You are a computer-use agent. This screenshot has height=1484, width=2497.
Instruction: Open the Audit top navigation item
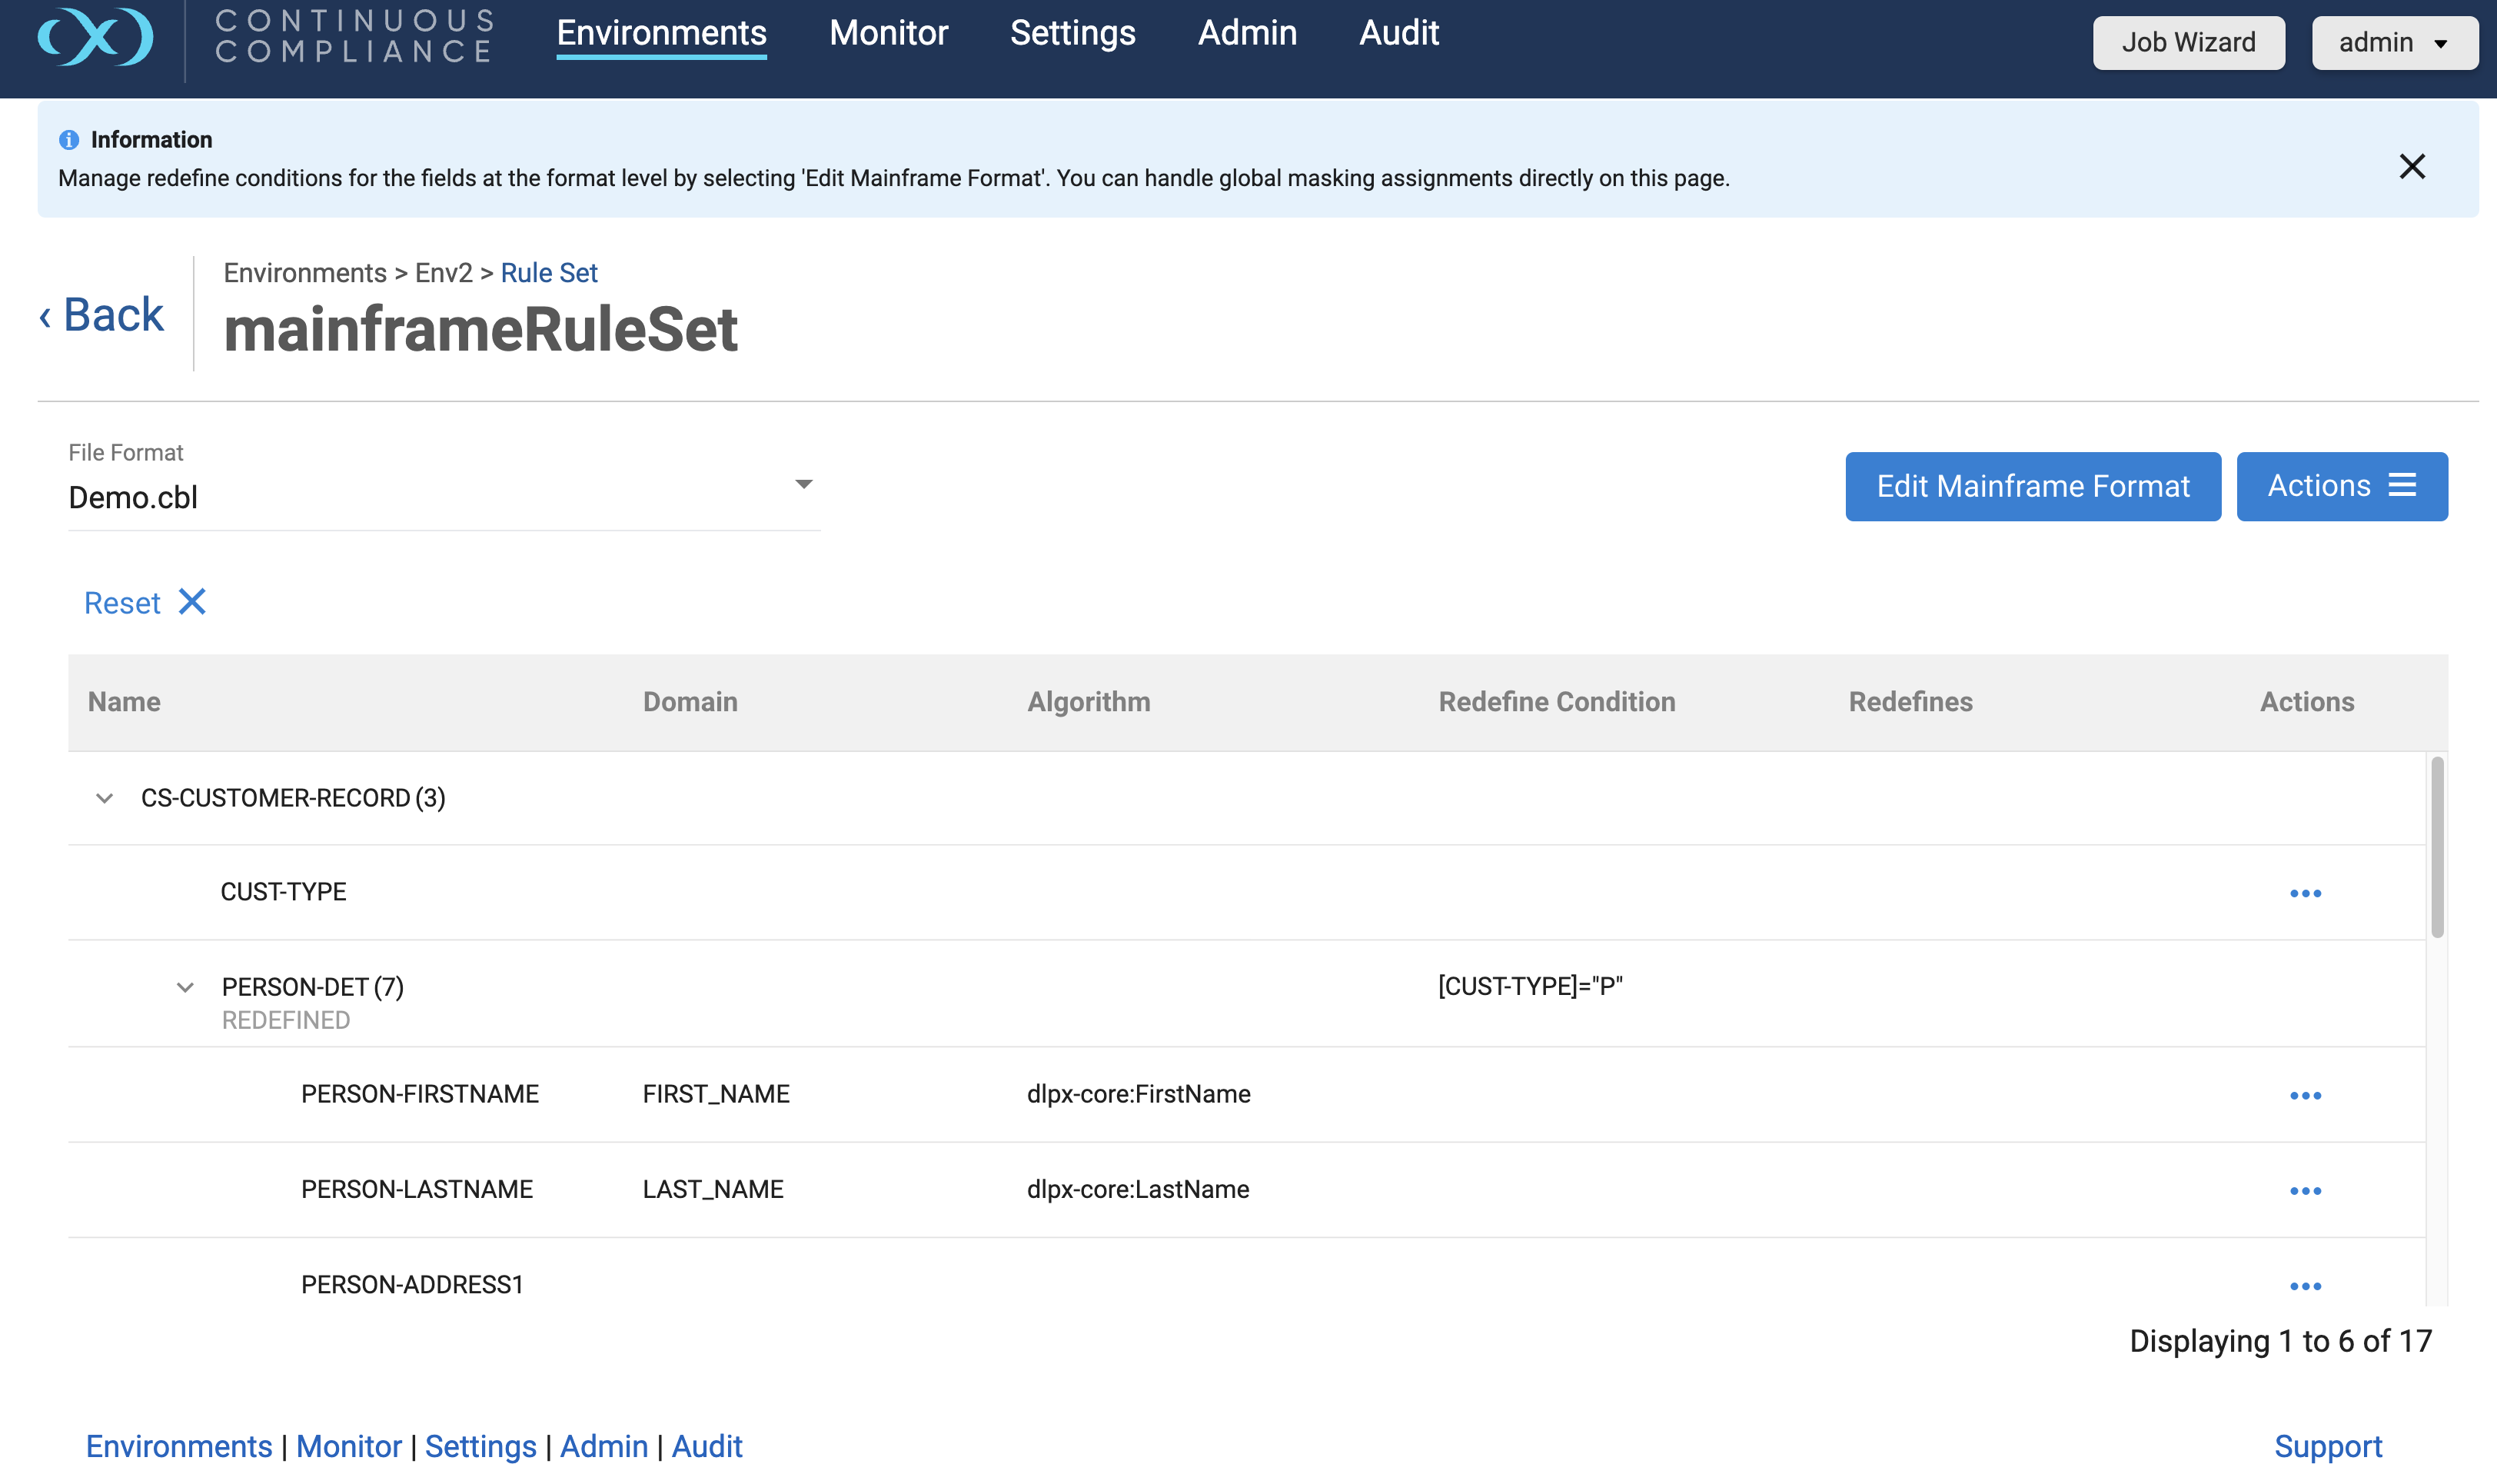pyautogui.click(x=1398, y=34)
